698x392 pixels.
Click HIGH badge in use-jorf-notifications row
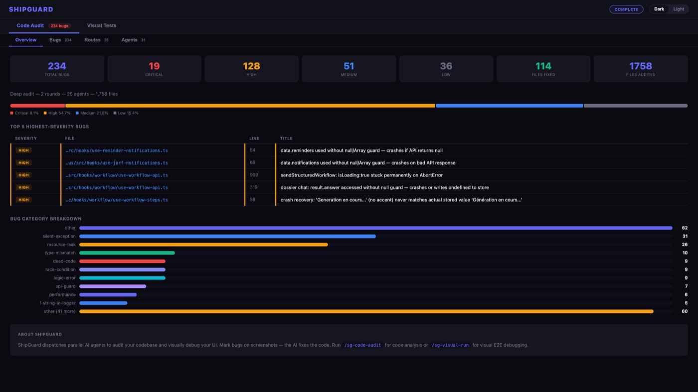coord(23,163)
